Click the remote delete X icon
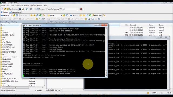This screenshot has height=97, width=173. point(69,19)
